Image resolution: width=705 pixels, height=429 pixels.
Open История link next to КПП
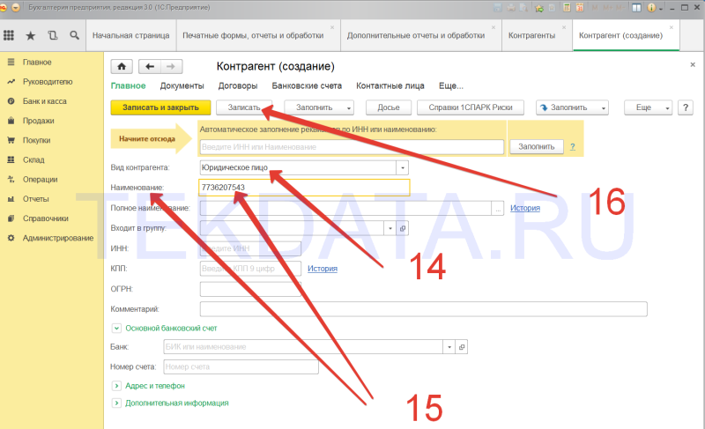pos(323,269)
